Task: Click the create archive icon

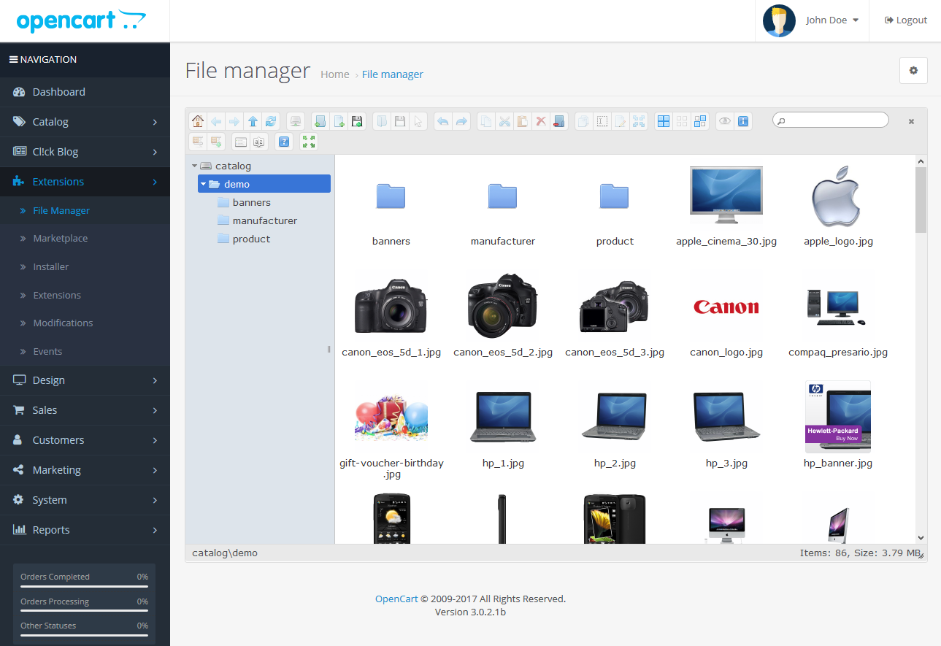Action: (216, 142)
